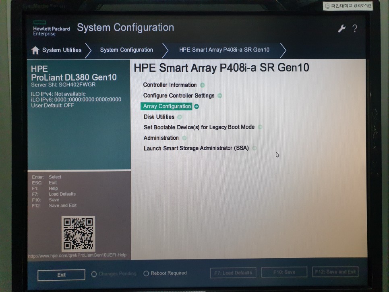The image size is (389, 292).
Task: Navigate to System Configuration breadcrumb
Action: click(x=126, y=50)
